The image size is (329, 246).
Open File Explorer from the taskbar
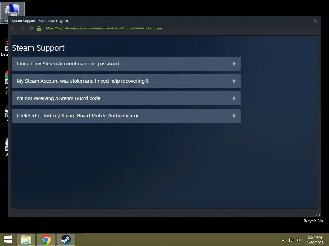tap(26, 240)
